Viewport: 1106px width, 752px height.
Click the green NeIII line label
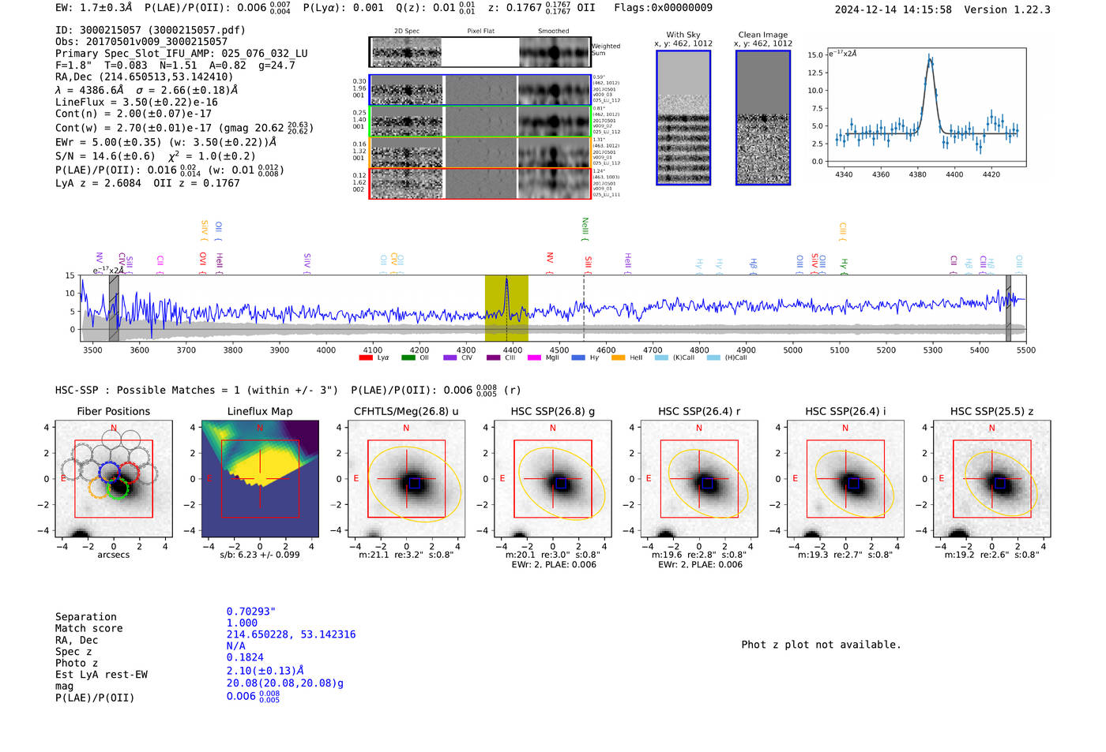click(x=585, y=230)
